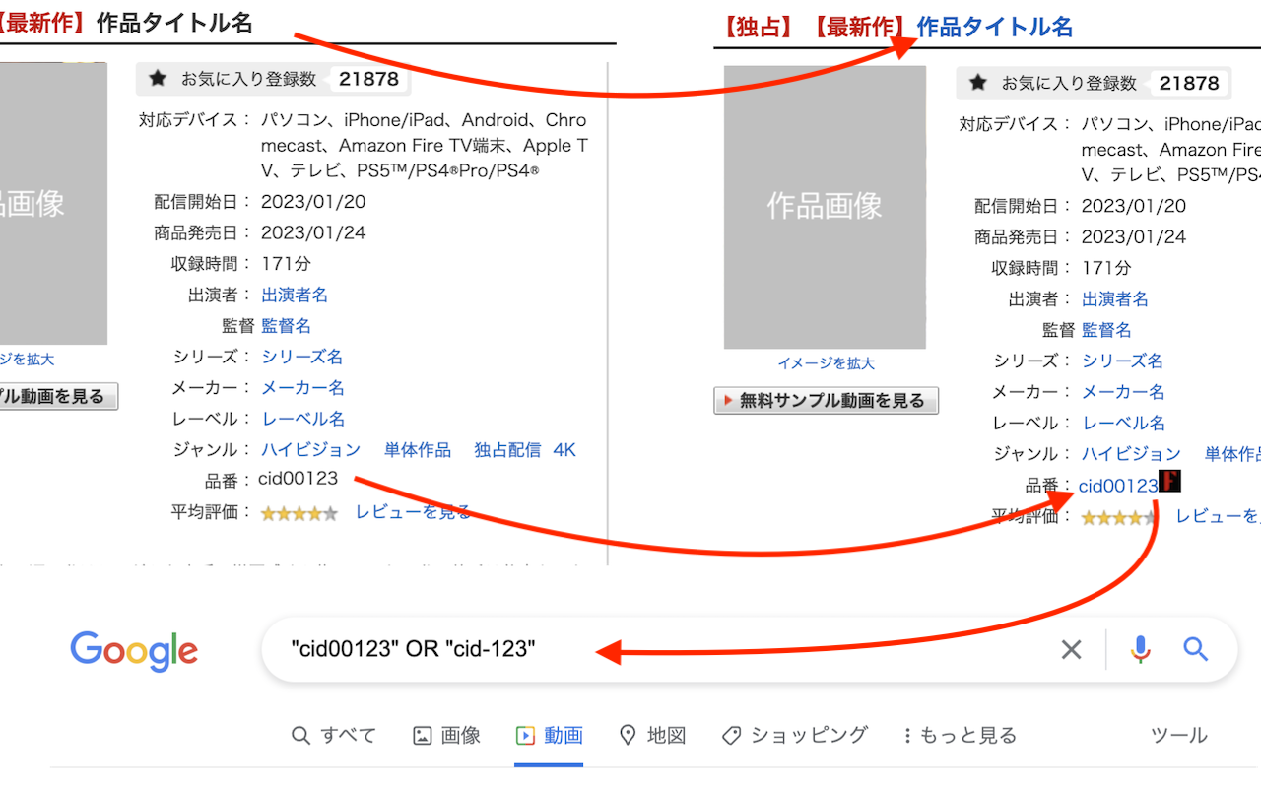Select the 動画 search tab

coord(549,735)
